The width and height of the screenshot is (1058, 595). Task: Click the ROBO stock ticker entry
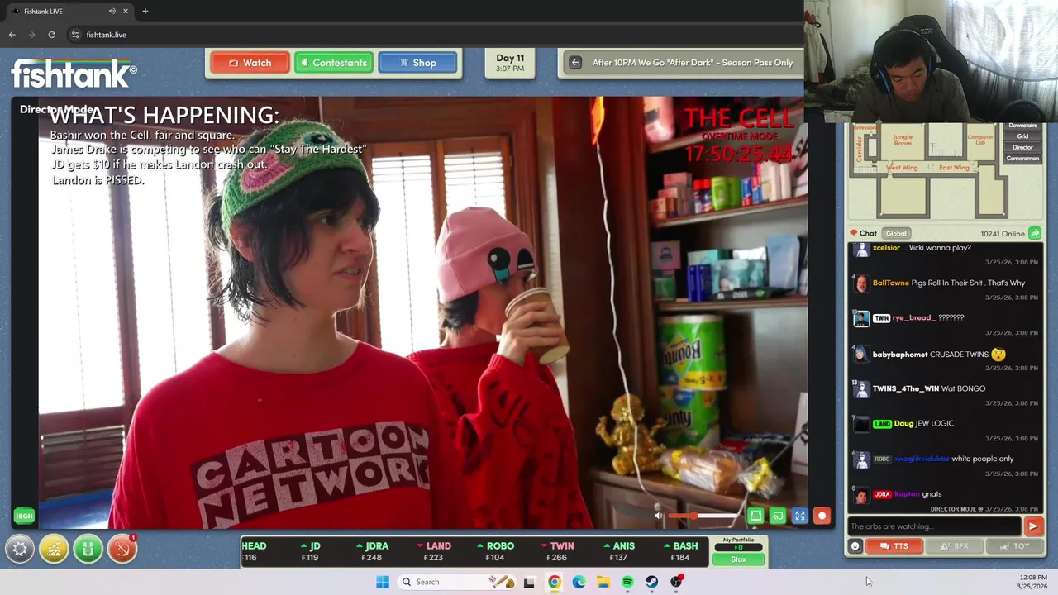[496, 551]
